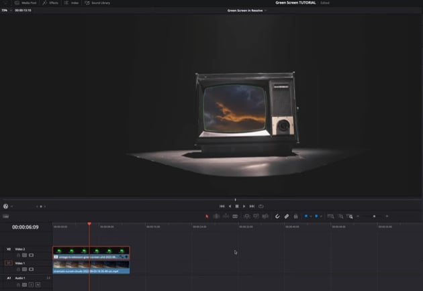Toggle auto track selector on Audio 1

pos(25,284)
